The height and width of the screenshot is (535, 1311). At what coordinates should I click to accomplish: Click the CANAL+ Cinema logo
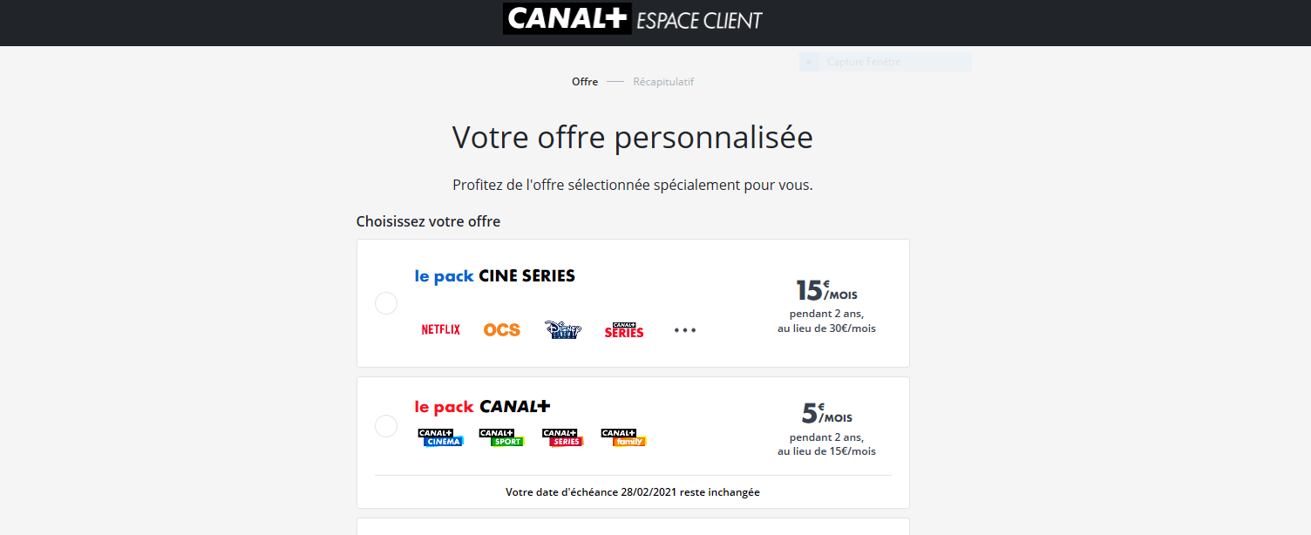(x=440, y=437)
